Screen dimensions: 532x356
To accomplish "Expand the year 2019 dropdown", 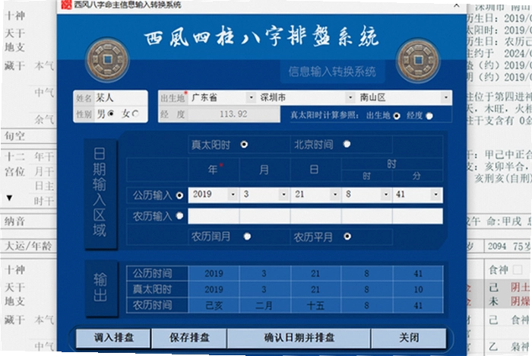I will pos(233,195).
